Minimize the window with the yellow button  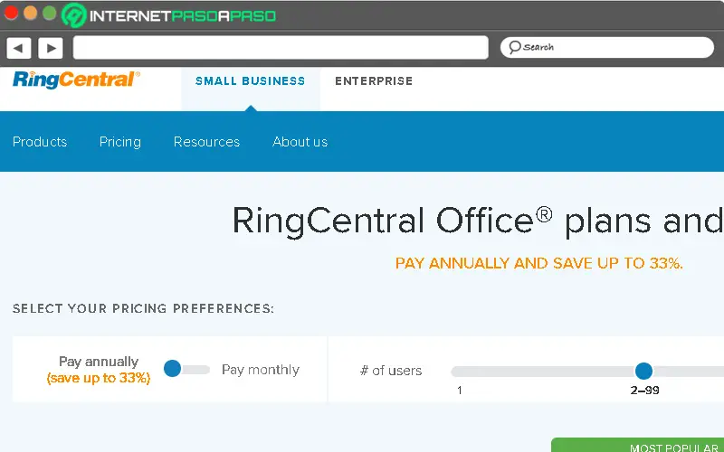(x=31, y=14)
